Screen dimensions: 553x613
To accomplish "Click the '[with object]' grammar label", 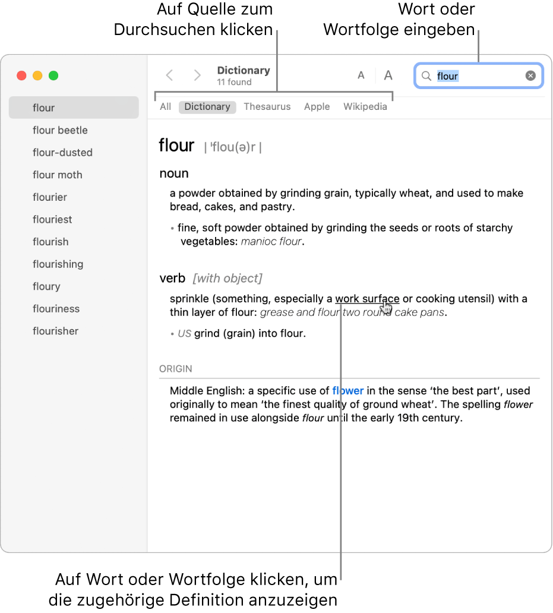I will point(227,279).
